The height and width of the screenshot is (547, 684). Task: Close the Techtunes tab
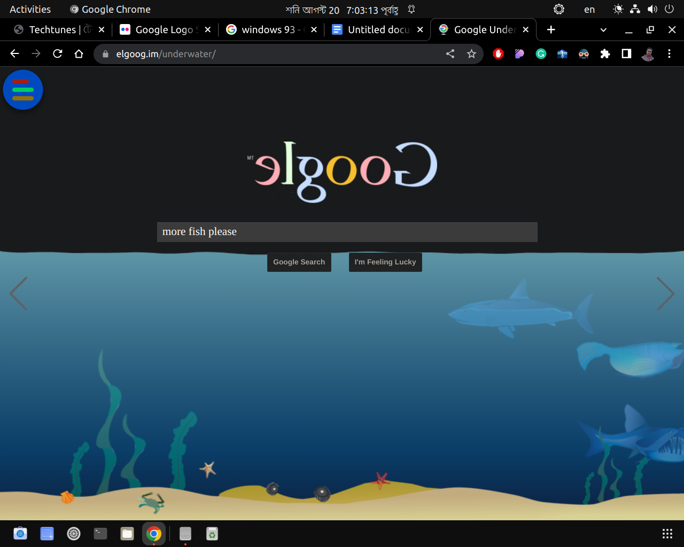pos(102,29)
